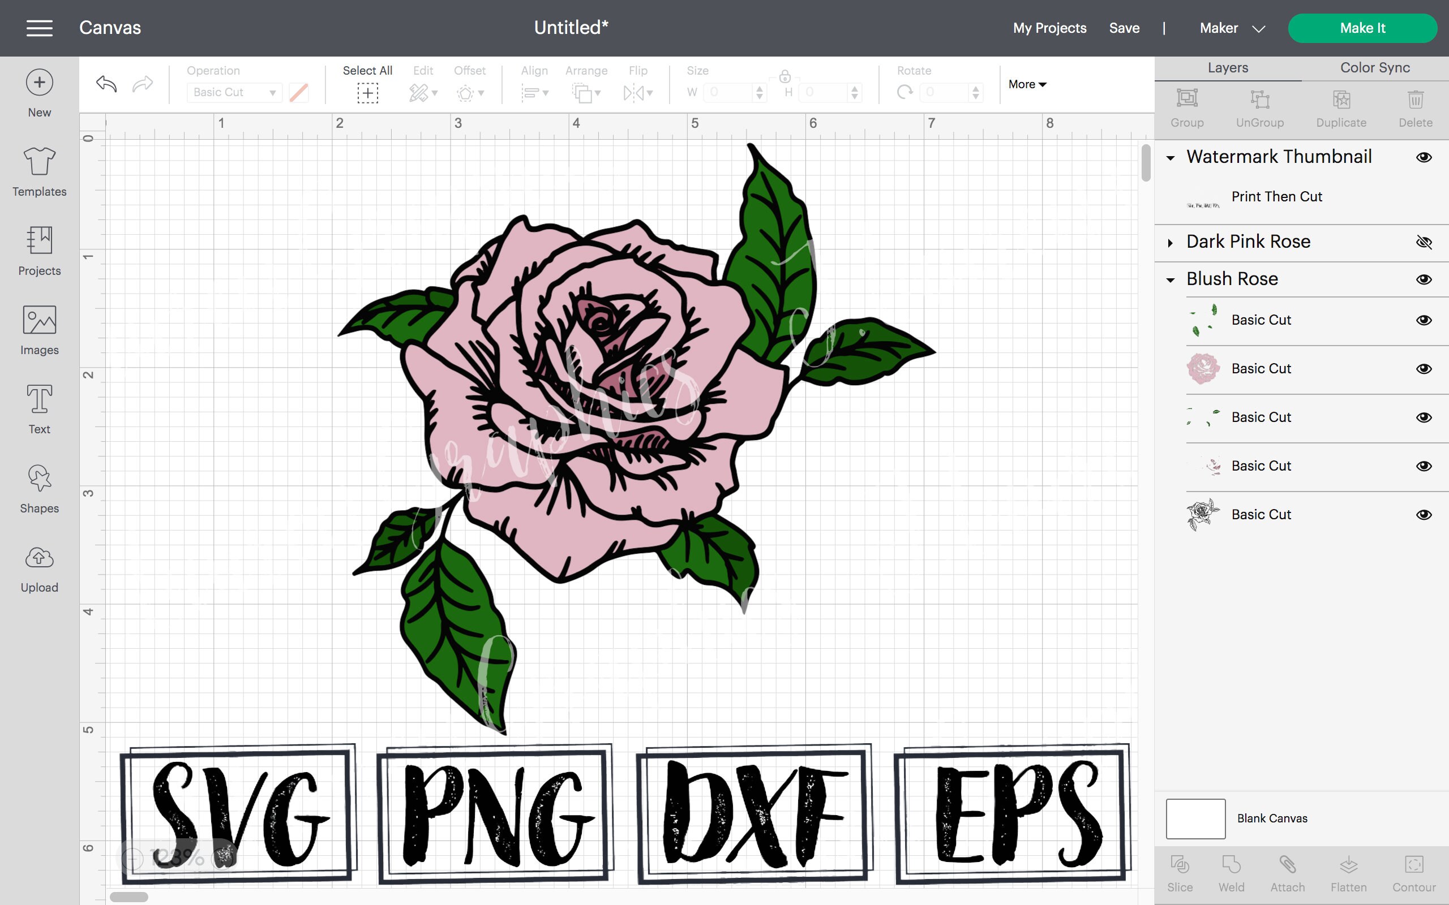The width and height of the screenshot is (1449, 905).
Task: Open My Projects
Action: 1049,28
